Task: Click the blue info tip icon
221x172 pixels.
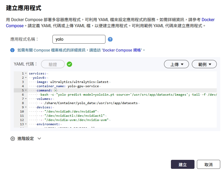Action: coord(12,50)
